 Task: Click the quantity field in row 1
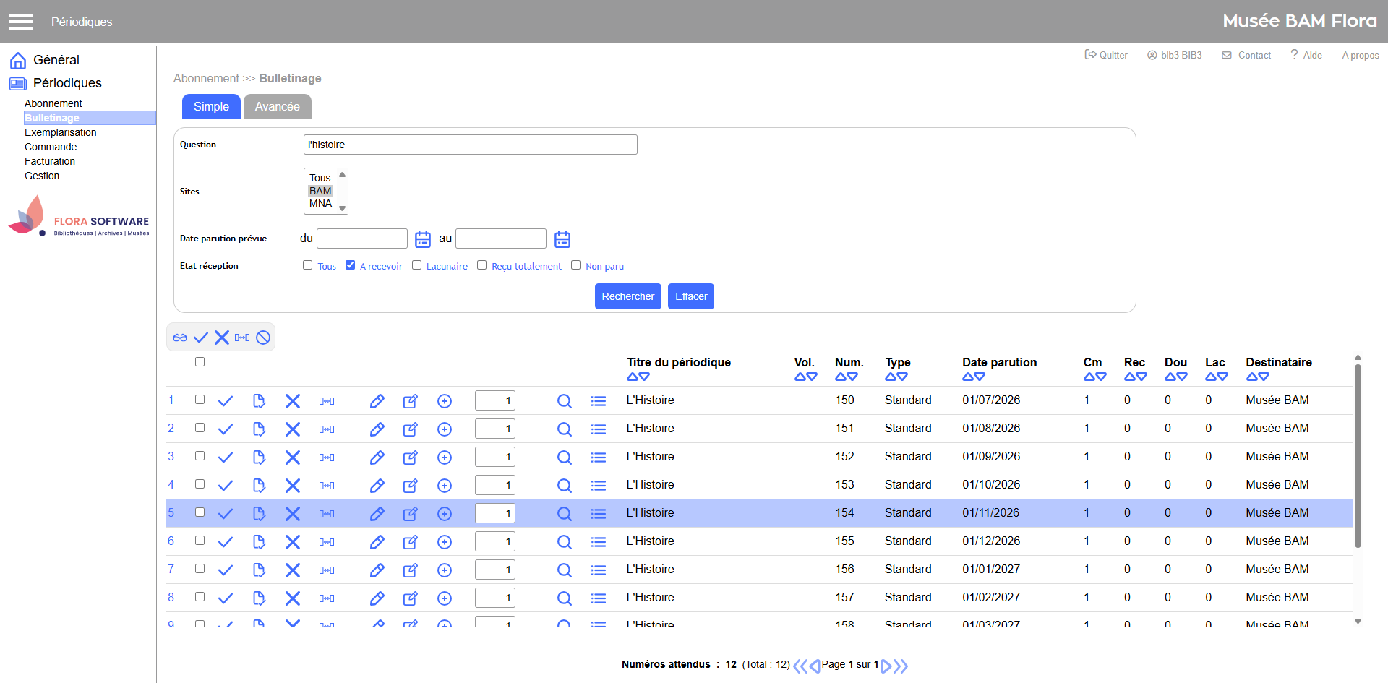point(495,400)
